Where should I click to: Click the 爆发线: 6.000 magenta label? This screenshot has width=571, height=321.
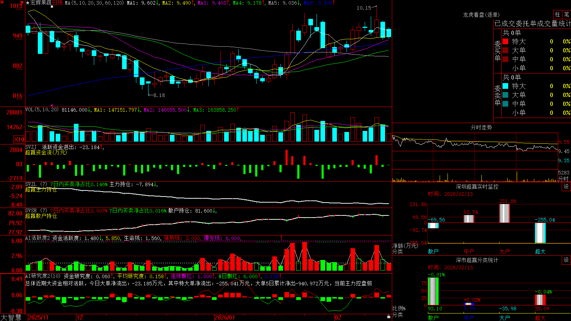coord(223,238)
